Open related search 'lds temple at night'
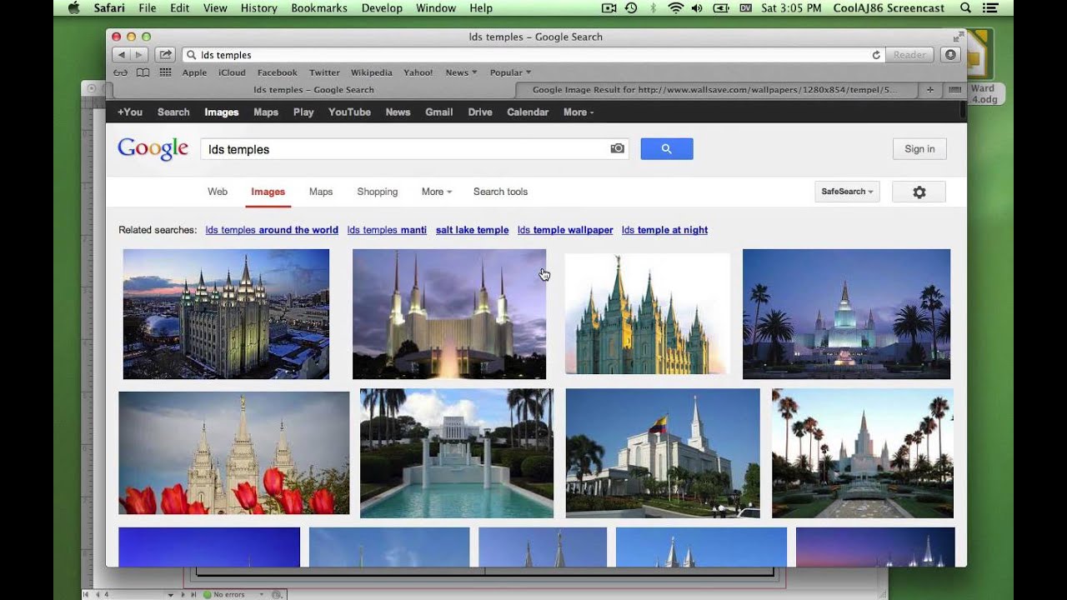This screenshot has height=600, width=1067. click(664, 230)
